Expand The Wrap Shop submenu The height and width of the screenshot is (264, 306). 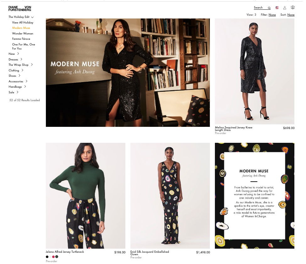pos(32,65)
